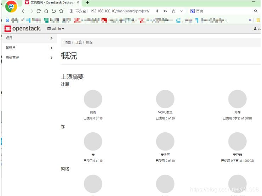Click the lightning speed-mode icon
262x196 pixels.
click(x=157, y=11)
